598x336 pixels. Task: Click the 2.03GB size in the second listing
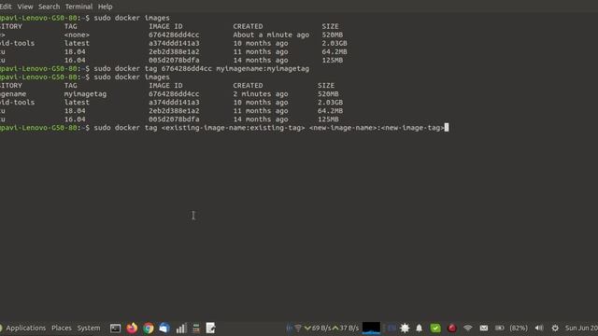330,102
